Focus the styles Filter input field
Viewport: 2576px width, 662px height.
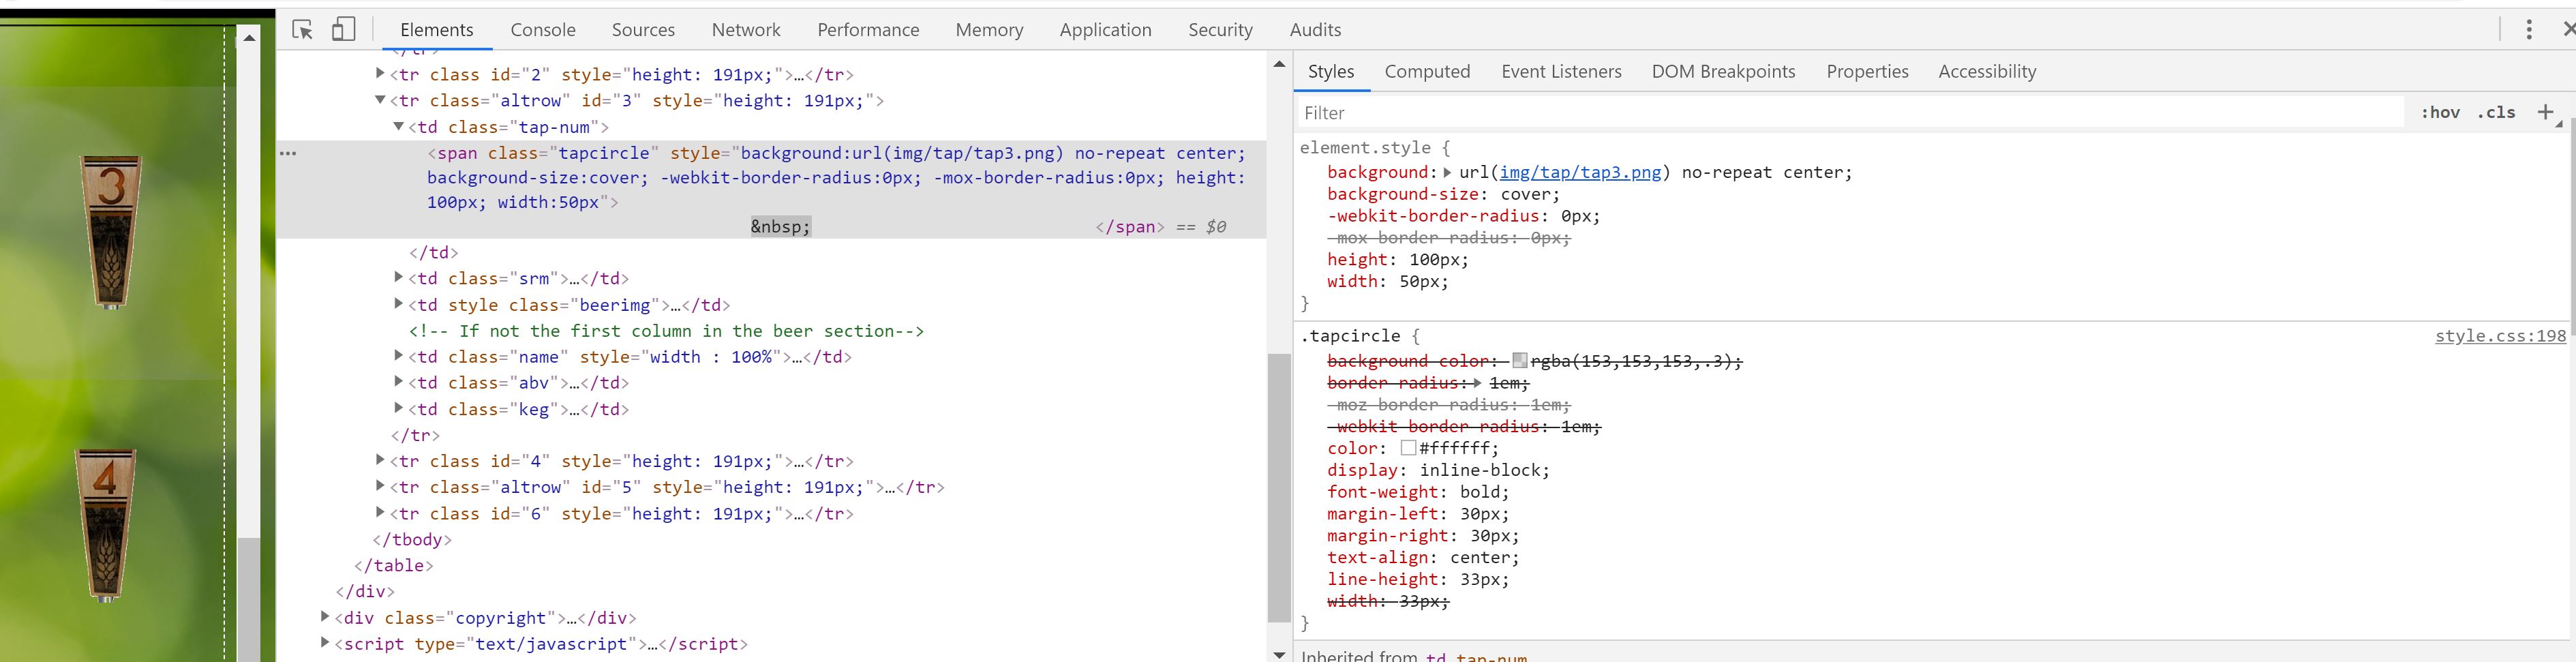(1850, 113)
